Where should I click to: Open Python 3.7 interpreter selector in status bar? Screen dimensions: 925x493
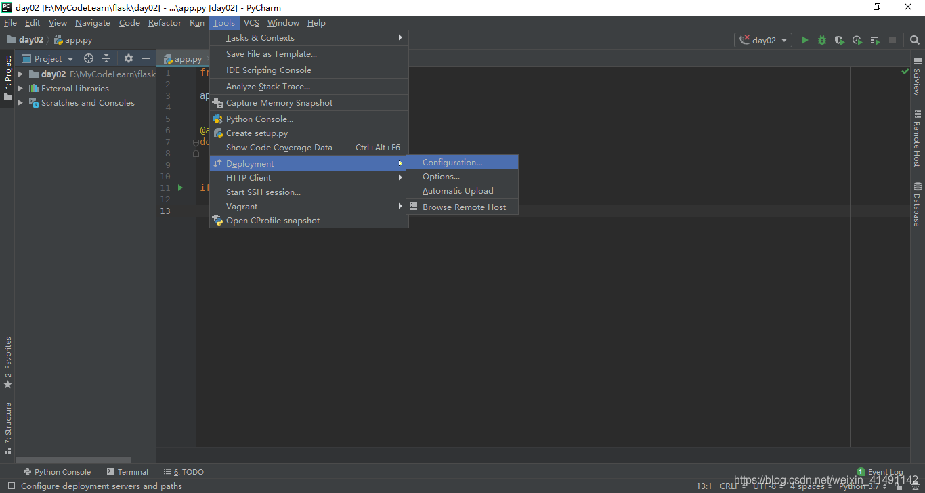(x=862, y=486)
